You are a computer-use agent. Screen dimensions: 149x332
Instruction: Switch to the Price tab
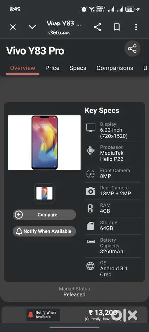[x=52, y=68]
